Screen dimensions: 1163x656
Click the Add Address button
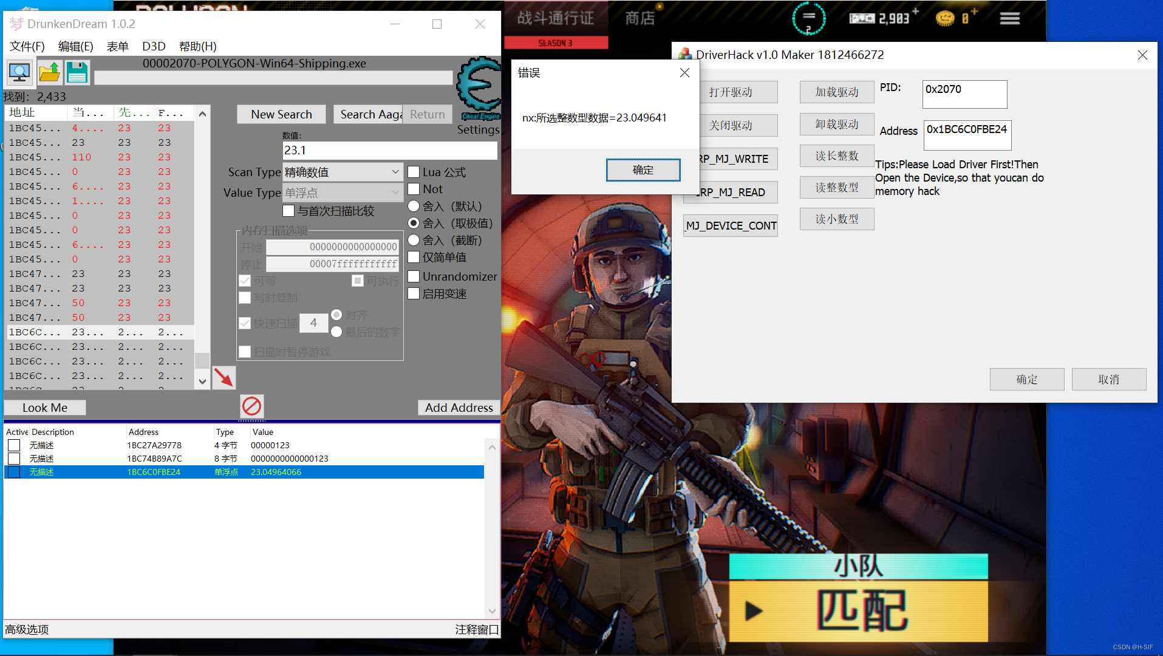[x=459, y=408]
